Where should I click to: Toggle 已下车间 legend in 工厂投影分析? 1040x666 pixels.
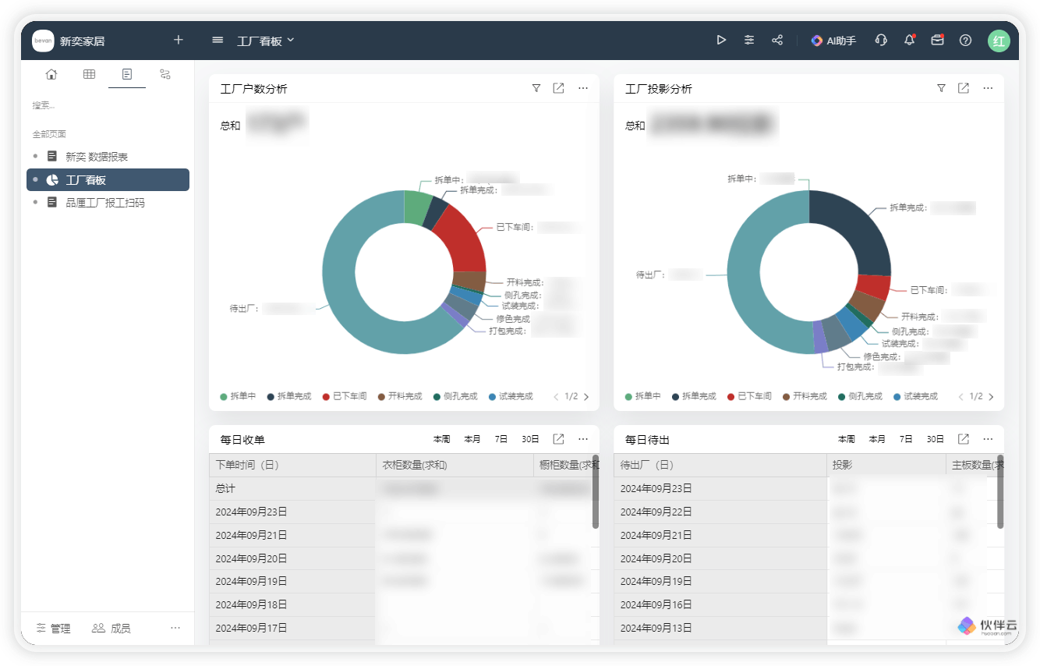pos(749,396)
